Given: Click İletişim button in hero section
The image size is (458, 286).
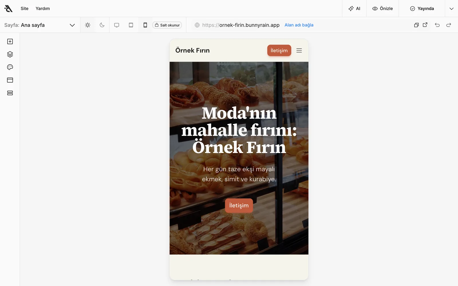Looking at the screenshot, I should click(x=239, y=205).
